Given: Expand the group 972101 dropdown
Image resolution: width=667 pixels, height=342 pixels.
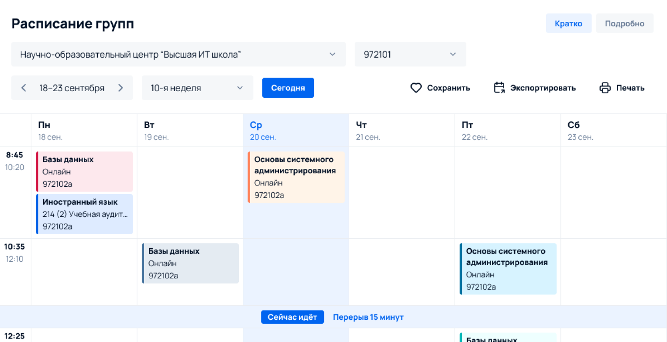Looking at the screenshot, I should pos(410,55).
